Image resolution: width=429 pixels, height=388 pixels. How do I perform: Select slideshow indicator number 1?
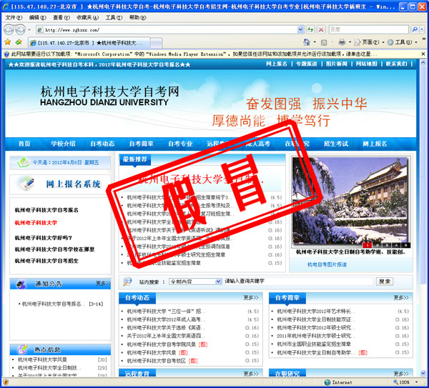pos(368,245)
